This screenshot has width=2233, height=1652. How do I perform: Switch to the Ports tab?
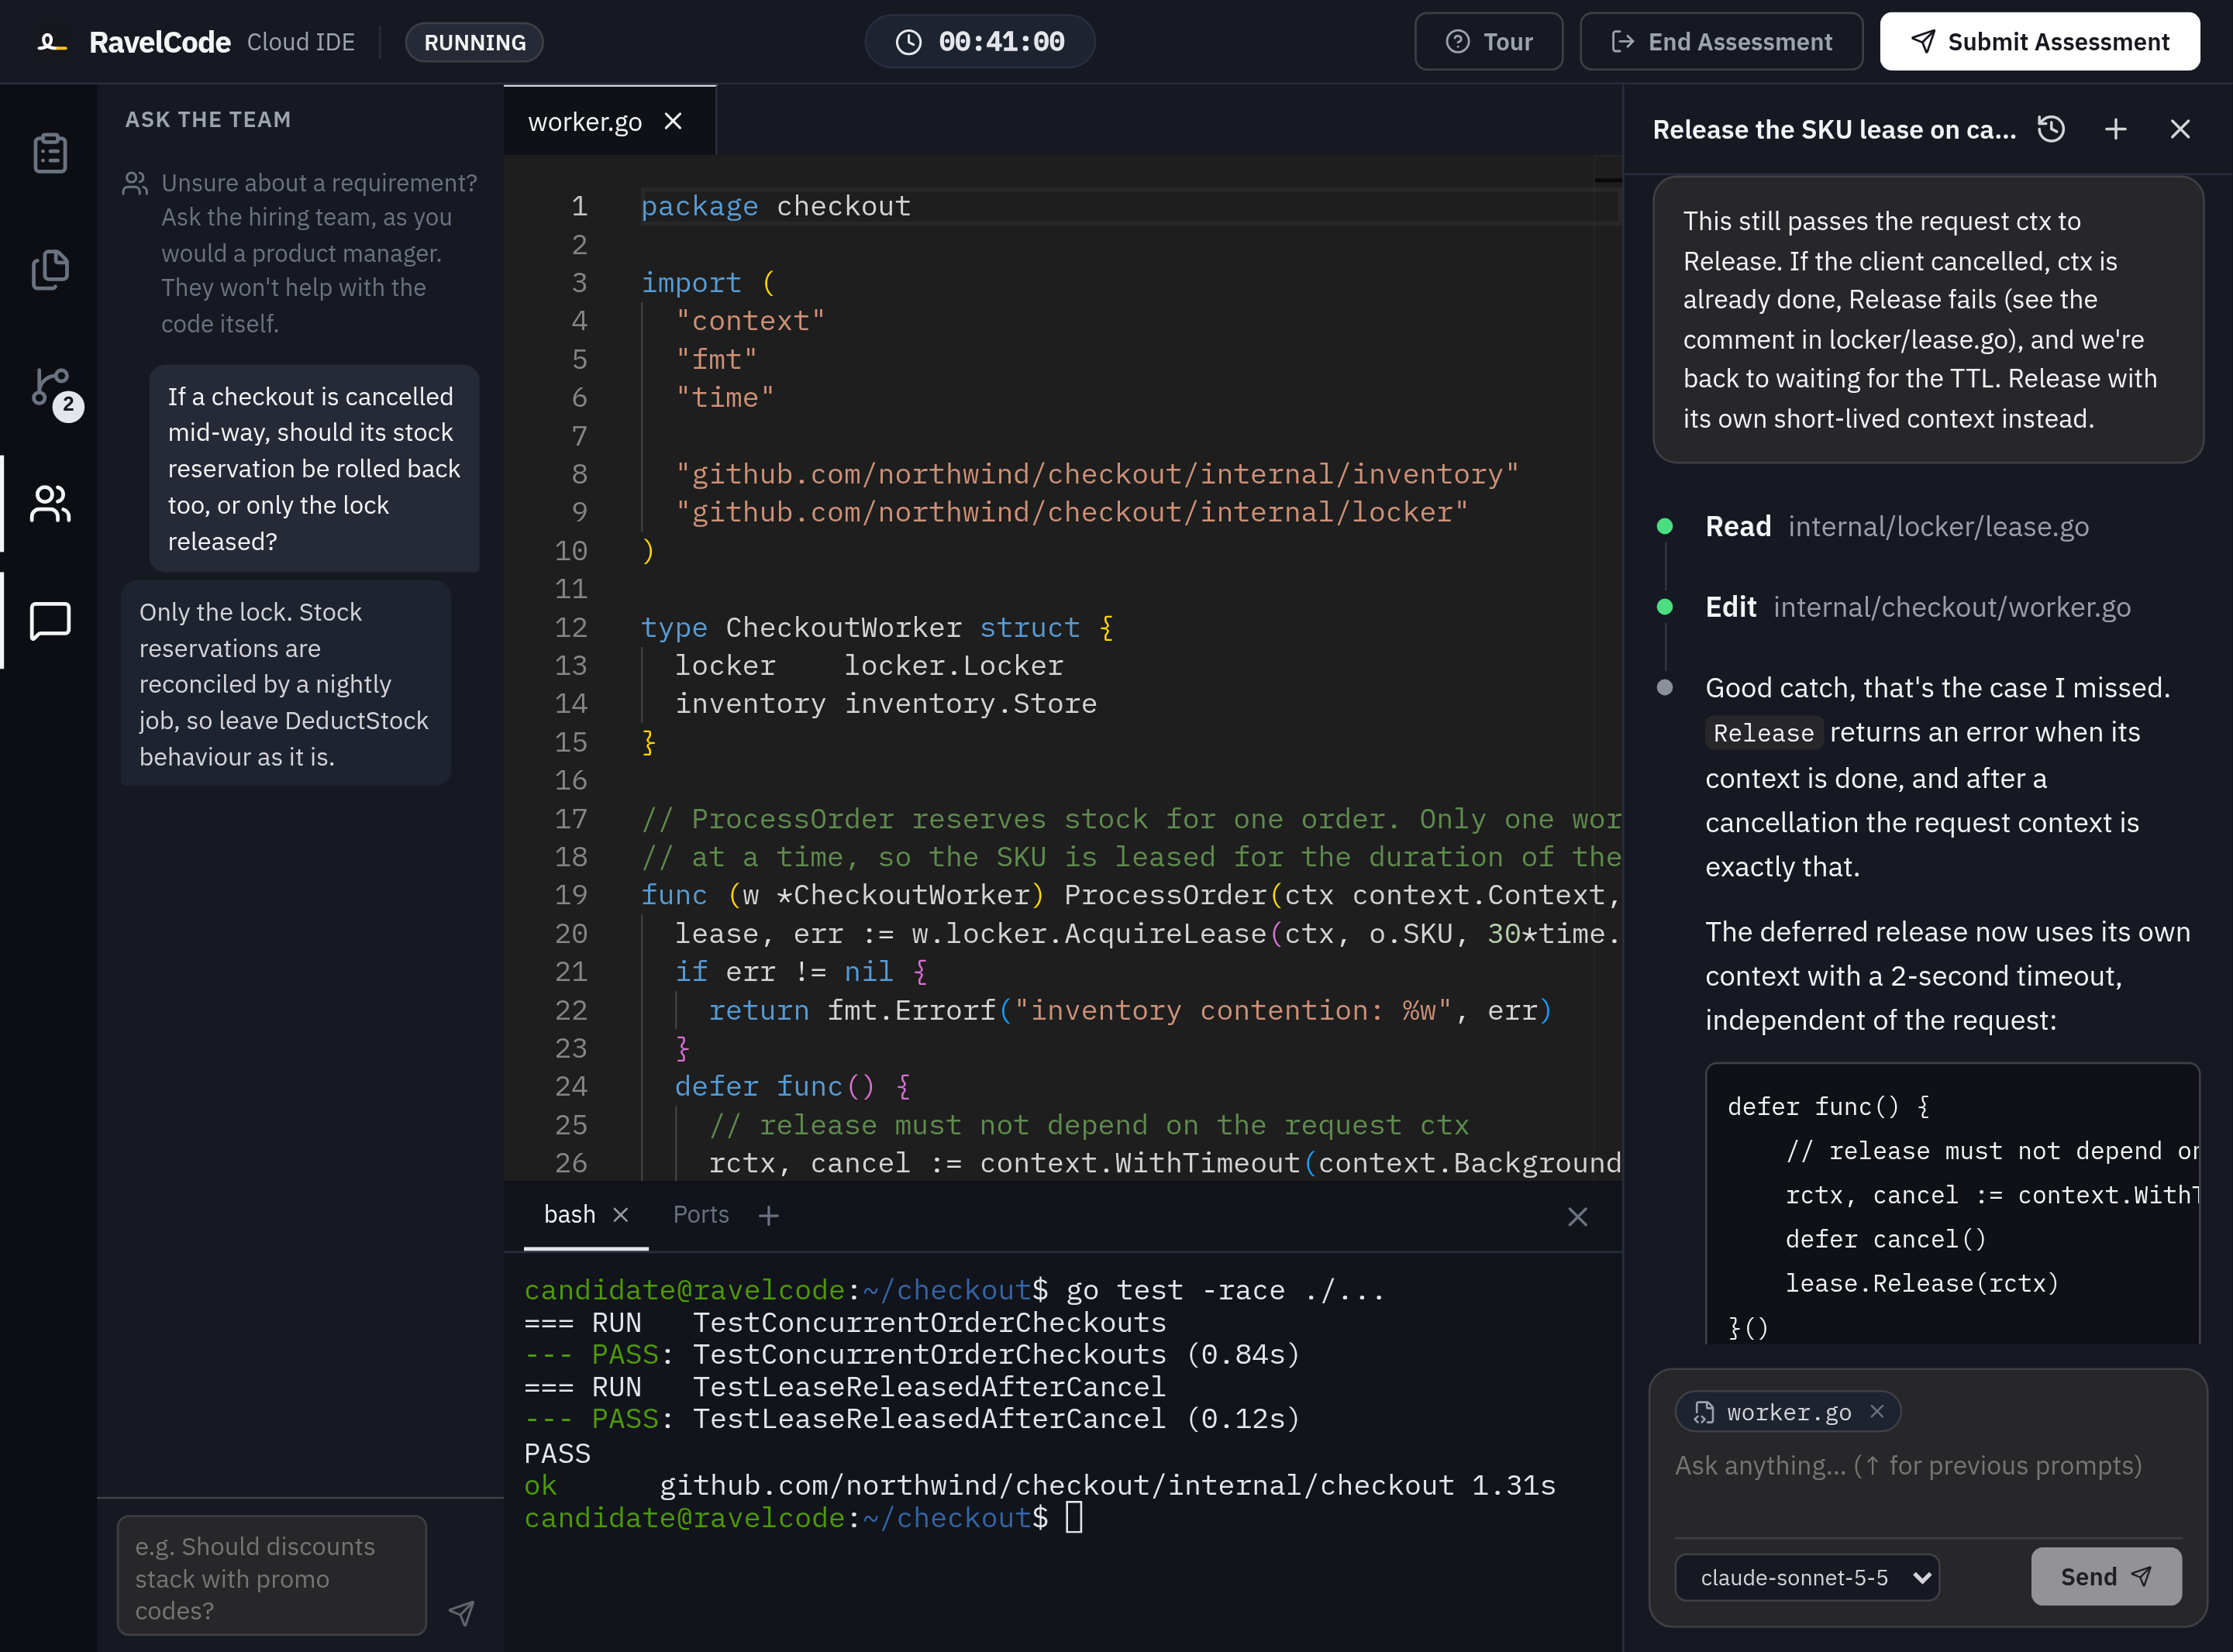tap(700, 1214)
